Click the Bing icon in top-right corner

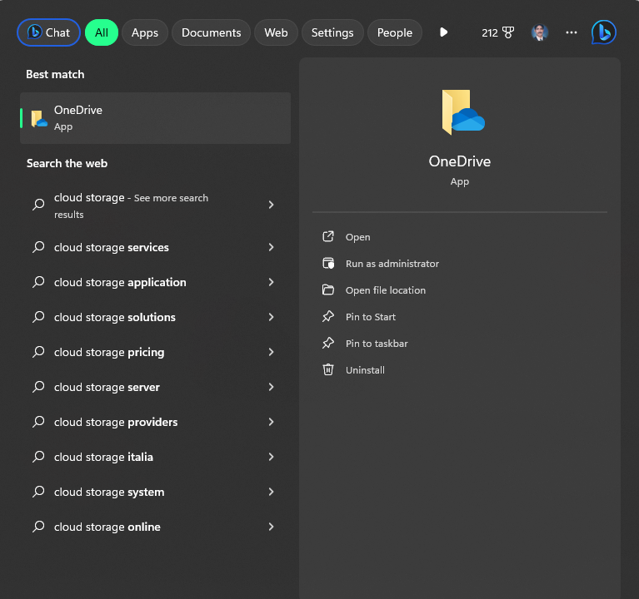click(603, 32)
